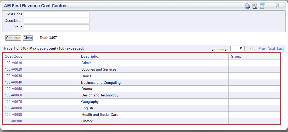Sort by Description column header

91,57
